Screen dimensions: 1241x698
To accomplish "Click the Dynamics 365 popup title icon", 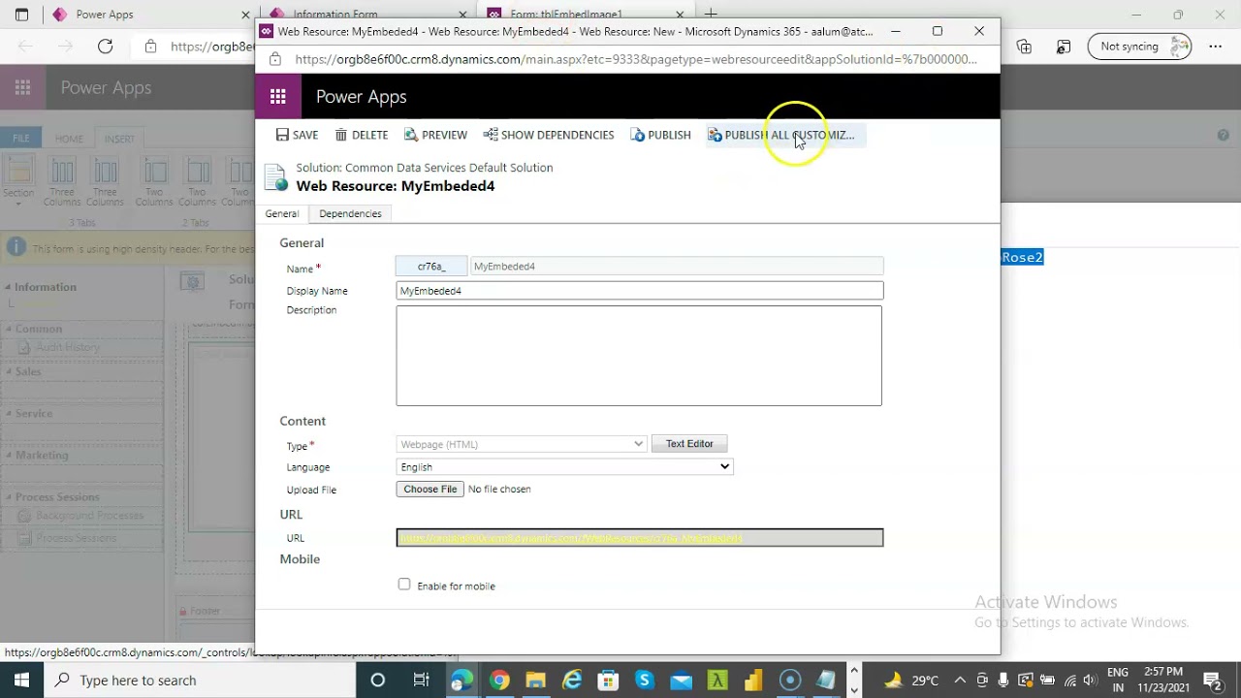I will pyautogui.click(x=267, y=31).
